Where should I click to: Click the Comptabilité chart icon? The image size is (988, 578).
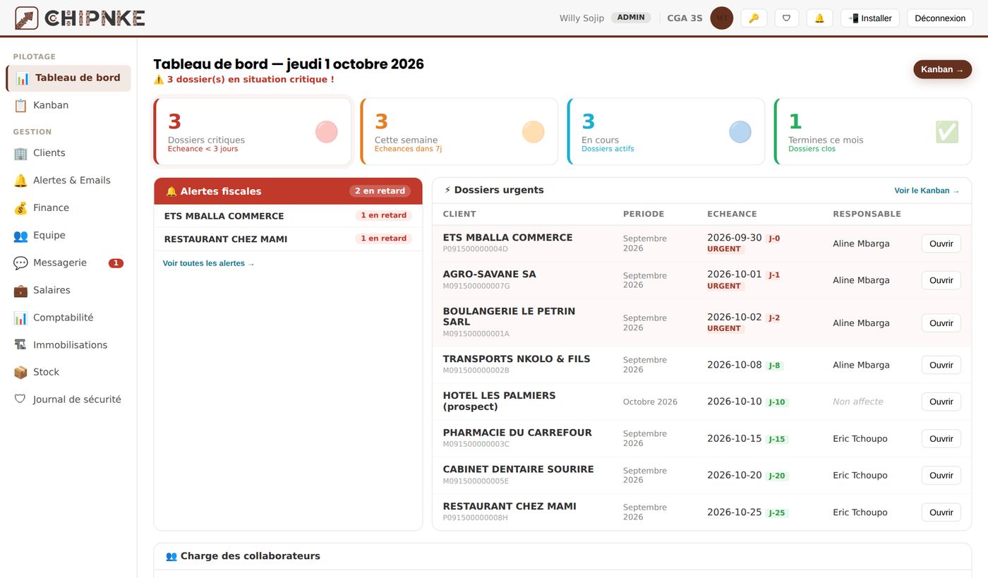(20, 318)
